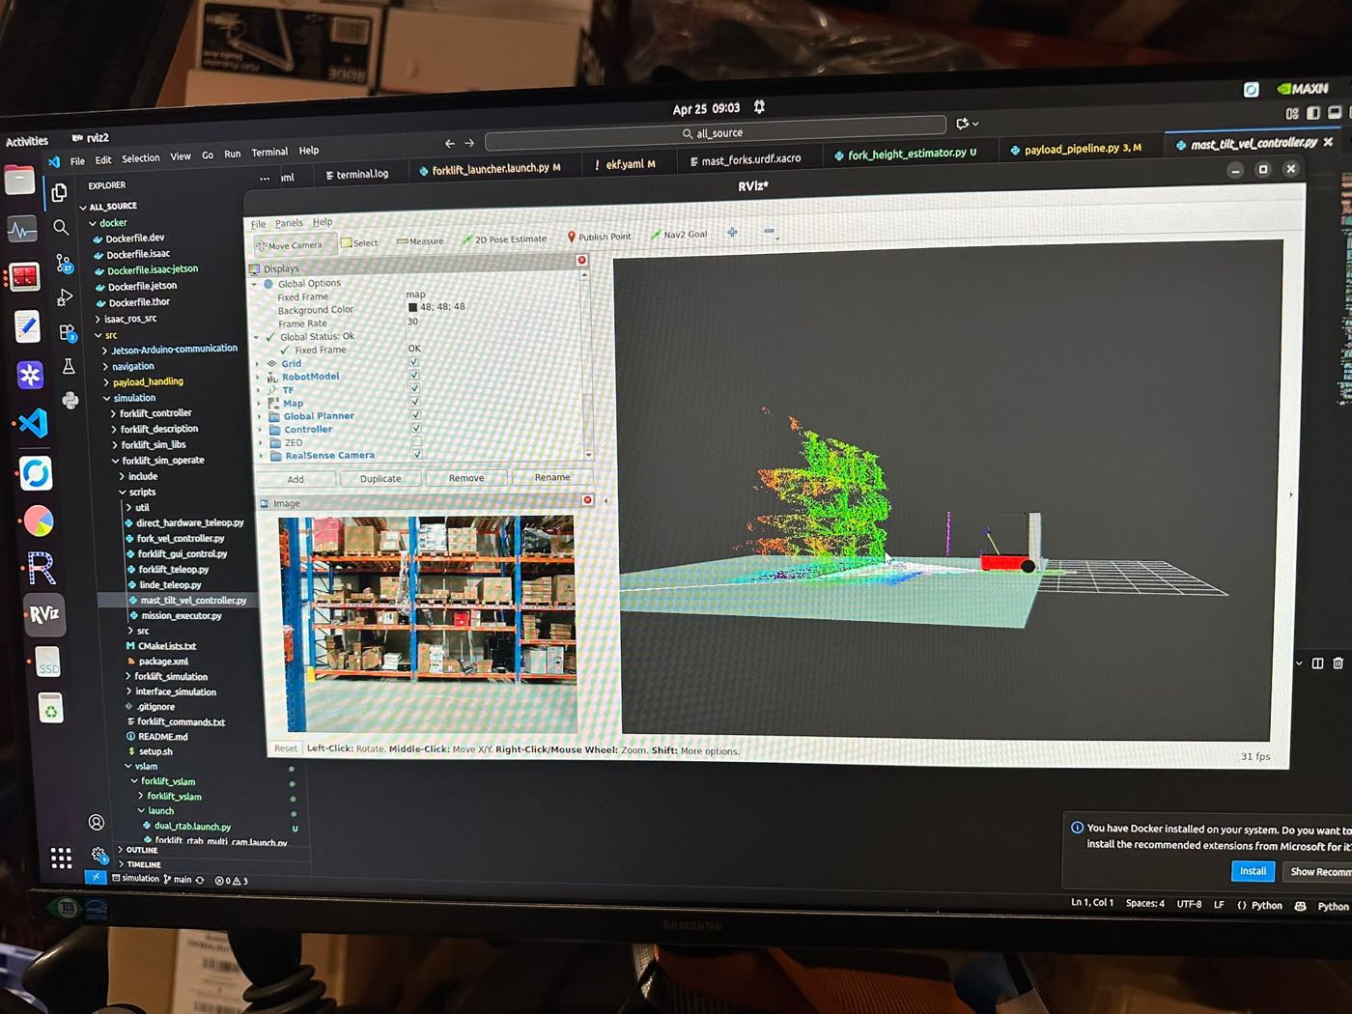Open VS Code Explorer view icon

(59, 192)
